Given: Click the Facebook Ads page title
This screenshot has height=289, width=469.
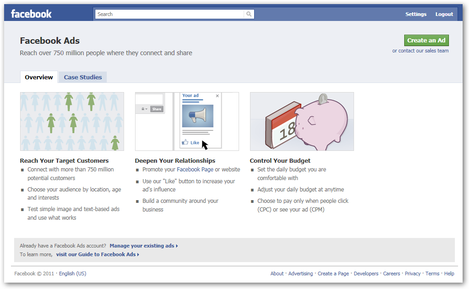Looking at the screenshot, I should point(50,41).
